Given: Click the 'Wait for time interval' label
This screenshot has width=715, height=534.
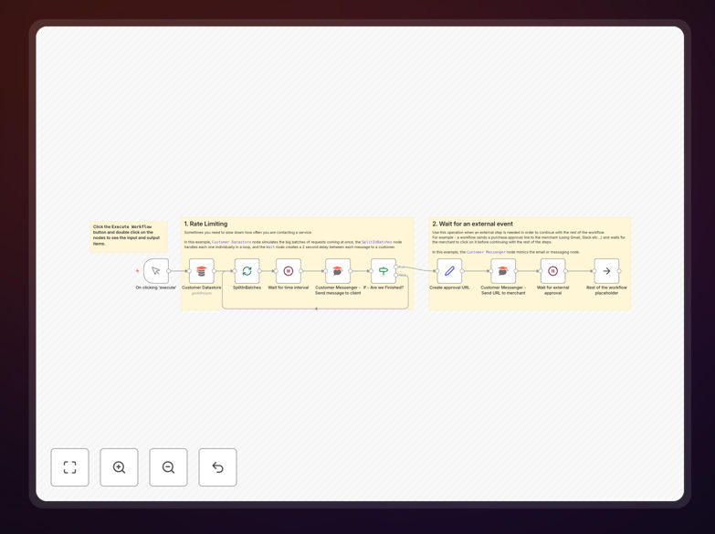Looking at the screenshot, I should (289, 288).
